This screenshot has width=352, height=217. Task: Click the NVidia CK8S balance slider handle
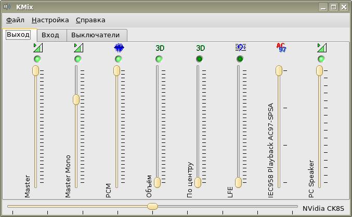[152, 206]
